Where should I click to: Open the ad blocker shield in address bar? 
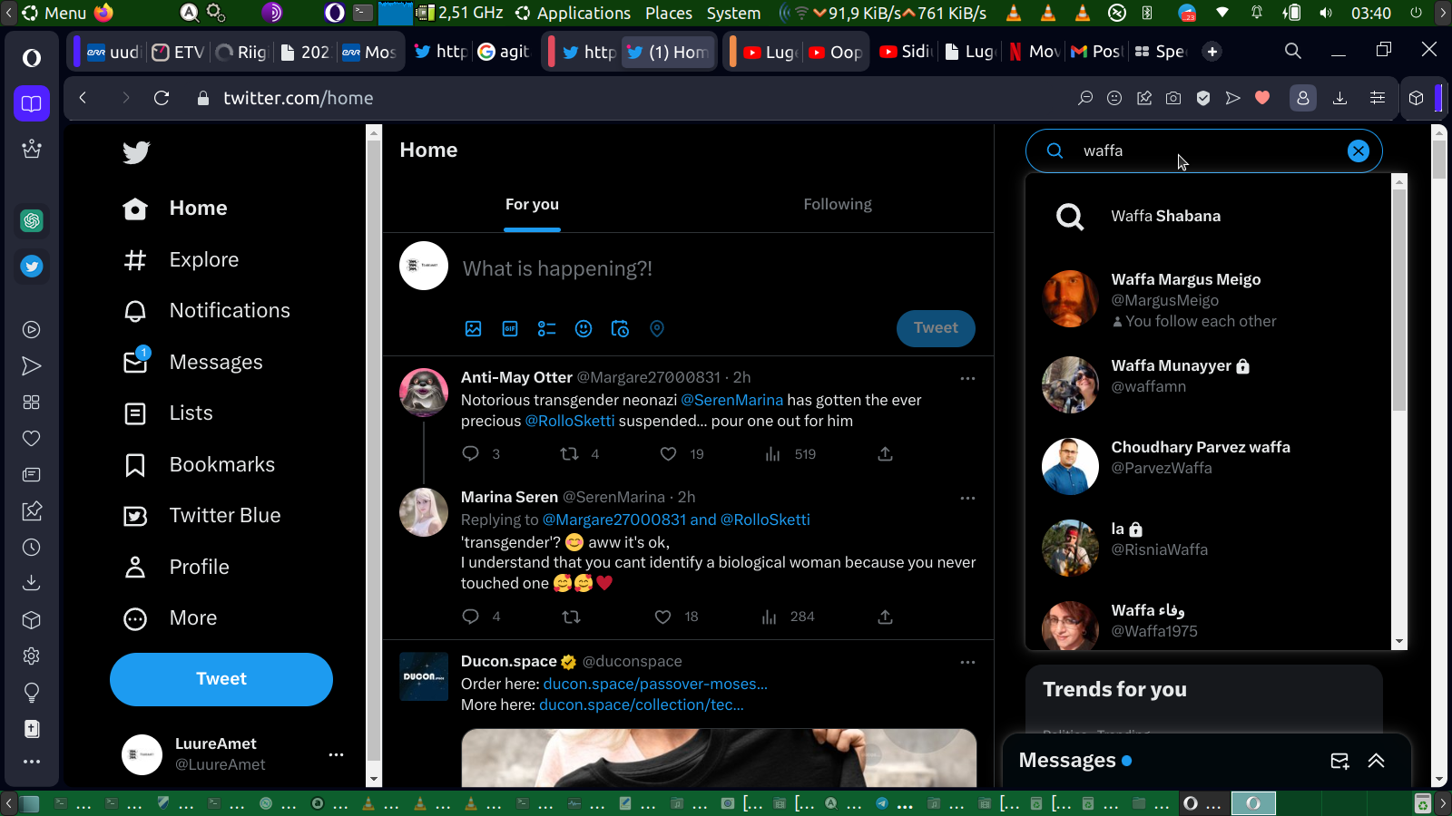pyautogui.click(x=1203, y=98)
